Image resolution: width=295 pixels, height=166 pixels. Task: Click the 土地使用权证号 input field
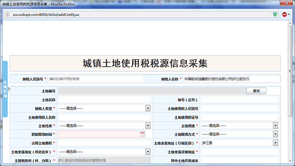(x=240, y=117)
